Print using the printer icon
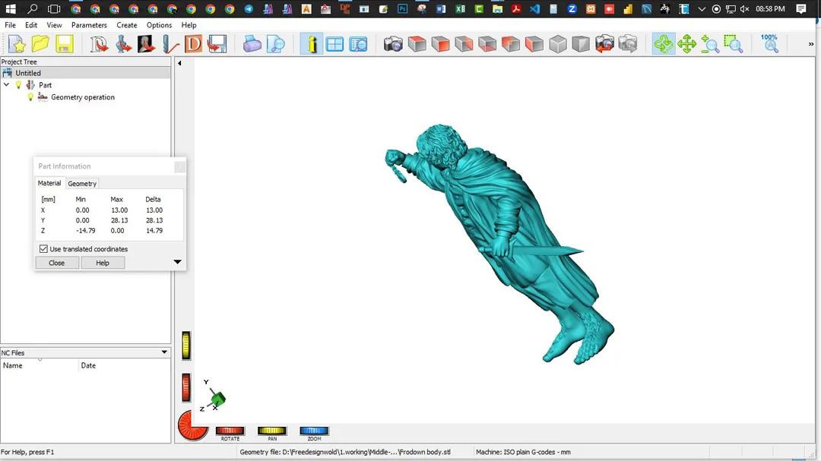The width and height of the screenshot is (821, 461). (252, 44)
